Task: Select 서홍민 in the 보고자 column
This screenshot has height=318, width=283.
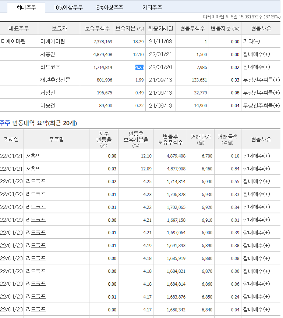Action: (x=48, y=54)
